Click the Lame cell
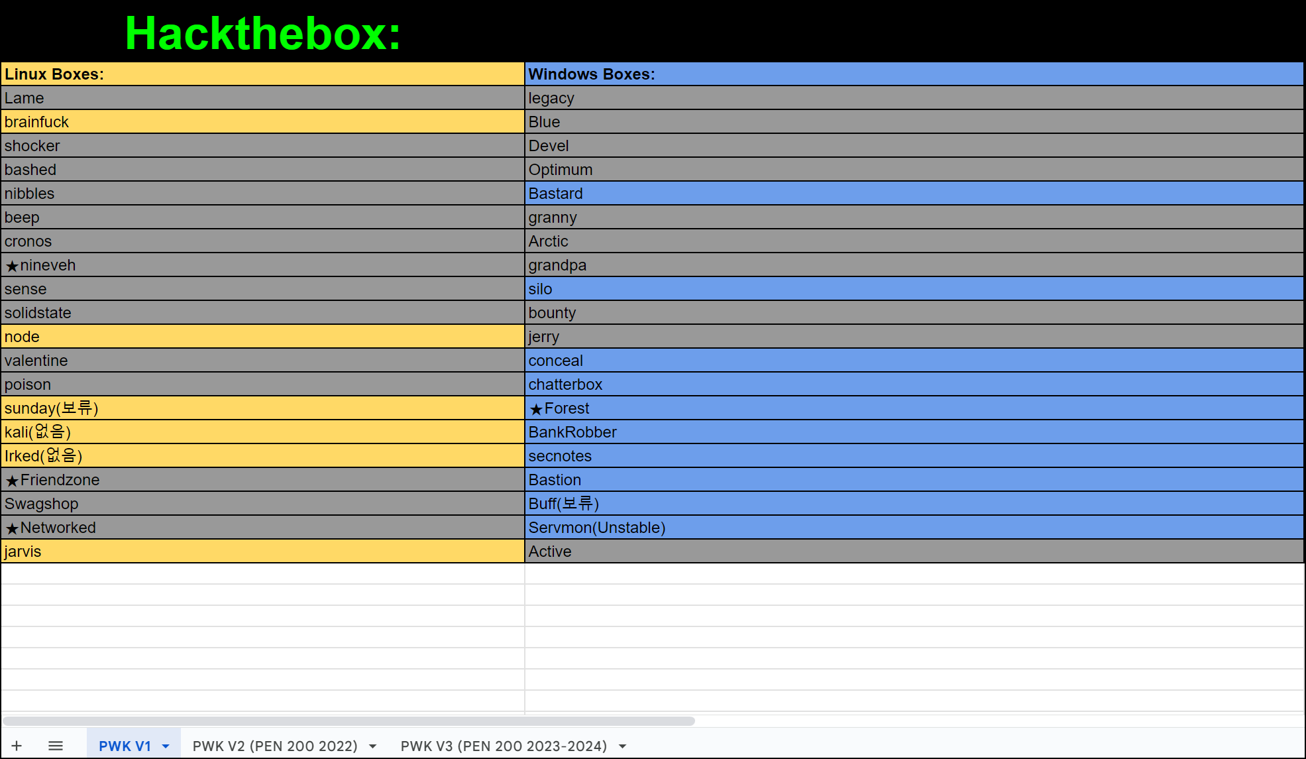The height and width of the screenshot is (759, 1306). (x=262, y=98)
